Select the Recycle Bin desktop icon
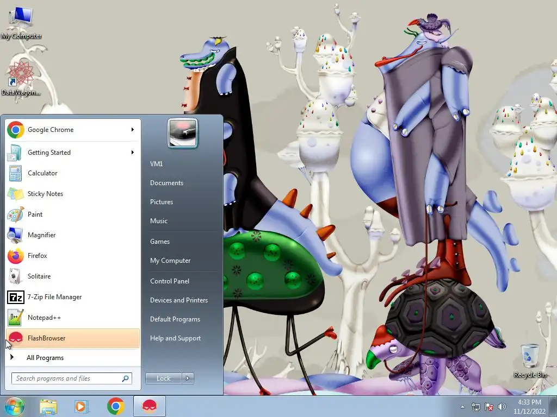This screenshot has width=557, height=417. pos(530,361)
